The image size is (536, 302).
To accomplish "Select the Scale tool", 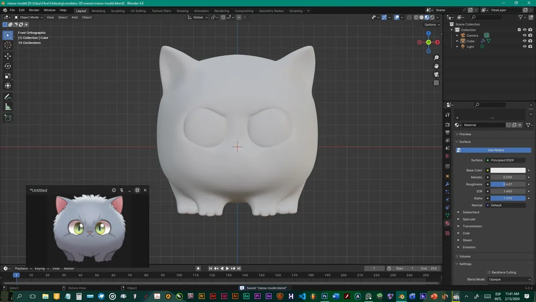I will tap(8, 76).
